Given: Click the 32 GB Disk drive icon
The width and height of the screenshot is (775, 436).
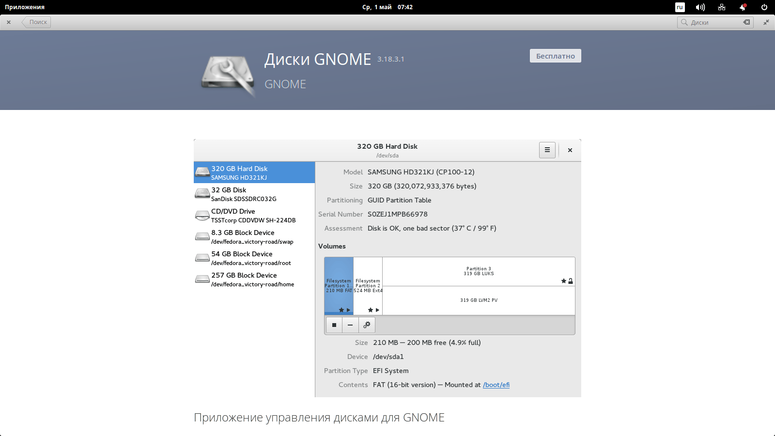Looking at the screenshot, I should [202, 194].
